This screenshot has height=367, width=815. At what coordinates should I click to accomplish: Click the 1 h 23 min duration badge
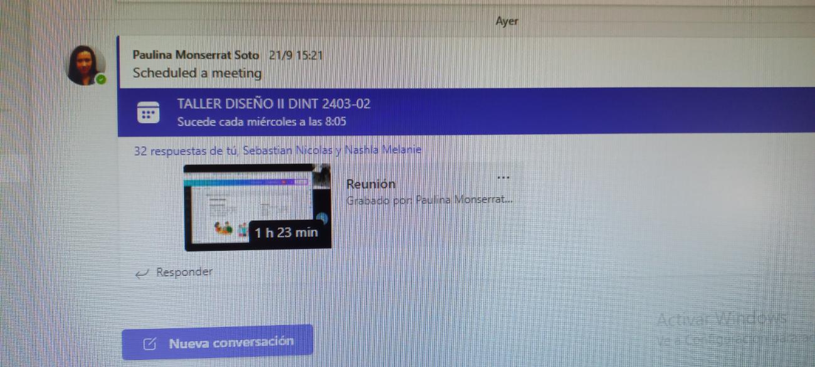[x=286, y=233]
